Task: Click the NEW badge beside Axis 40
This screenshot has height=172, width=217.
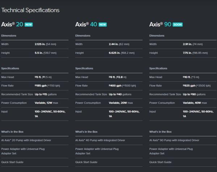Action: tap(103, 25)
